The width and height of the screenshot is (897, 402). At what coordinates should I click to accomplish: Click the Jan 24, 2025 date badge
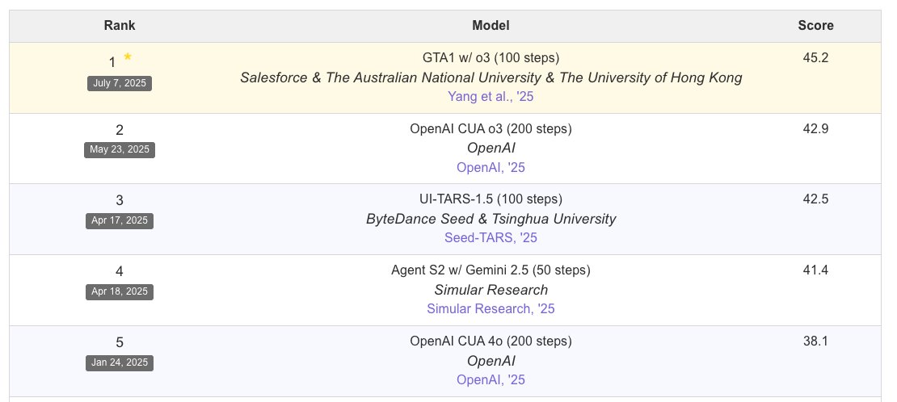pos(120,362)
